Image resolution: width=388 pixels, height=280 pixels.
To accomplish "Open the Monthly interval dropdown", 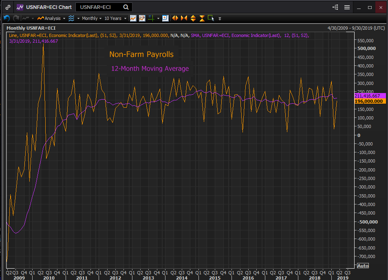I will (x=92, y=18).
